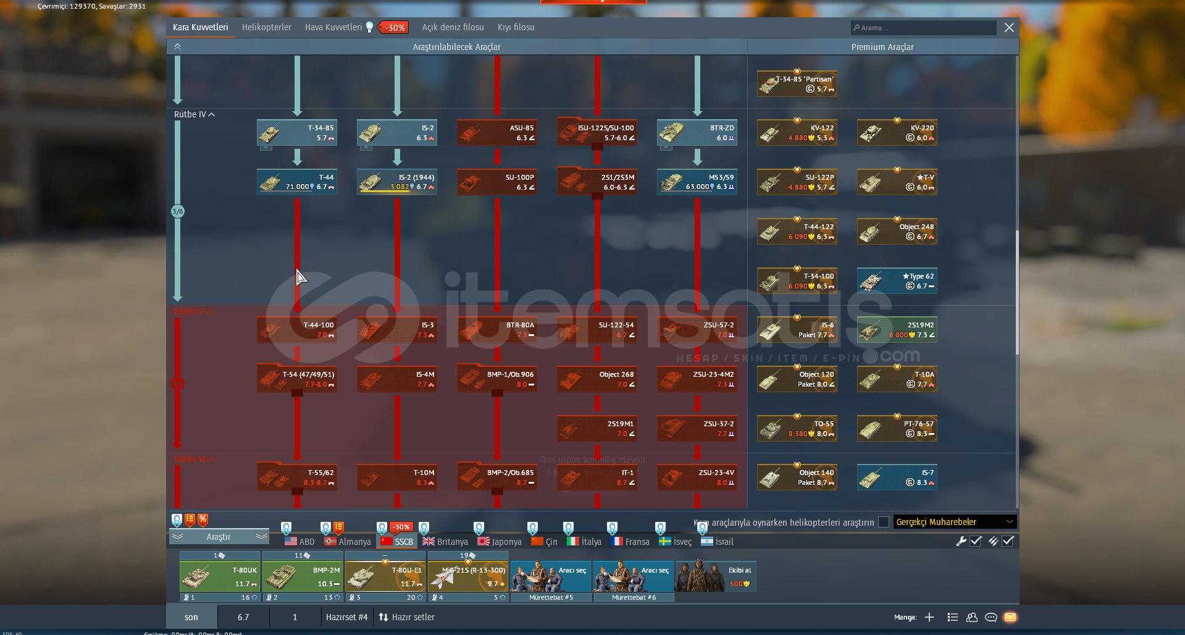
Task: Select premium Object 248 vehicle
Action: [897, 232]
